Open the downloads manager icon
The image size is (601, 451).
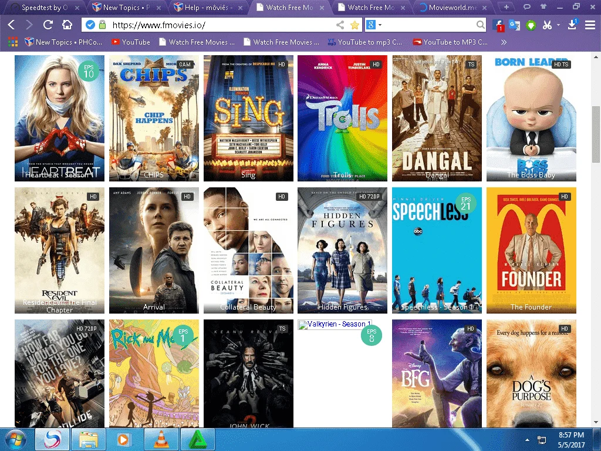(573, 25)
